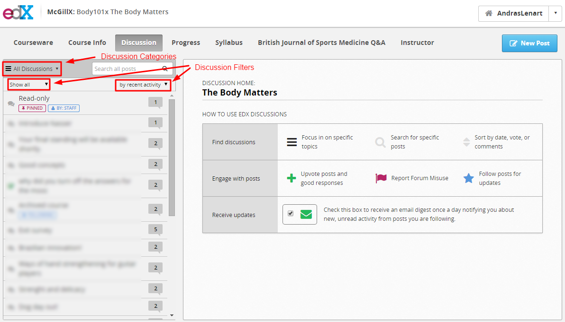Click the blue follow star icon
565x322 pixels.
pos(468,178)
